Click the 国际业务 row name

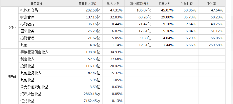[x=27, y=31]
